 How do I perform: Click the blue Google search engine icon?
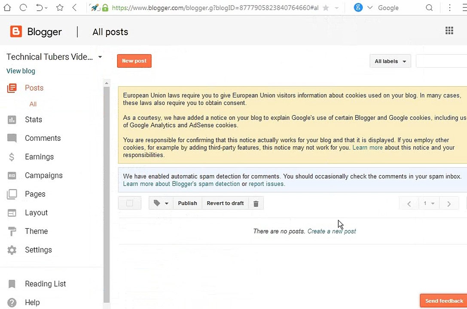point(358,7)
